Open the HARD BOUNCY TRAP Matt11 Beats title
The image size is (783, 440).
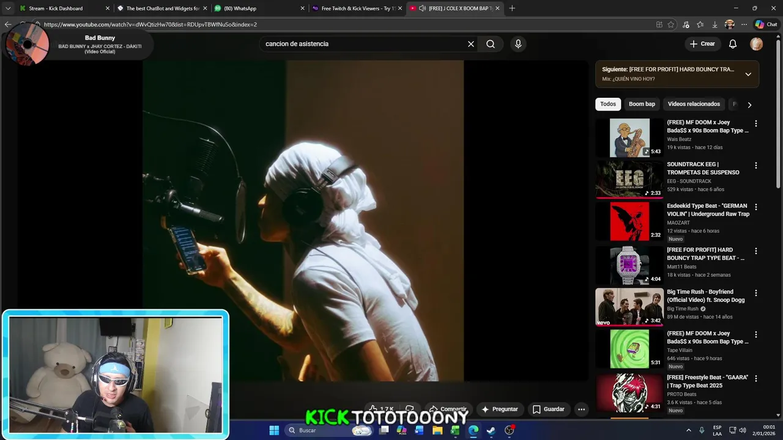coord(706,254)
